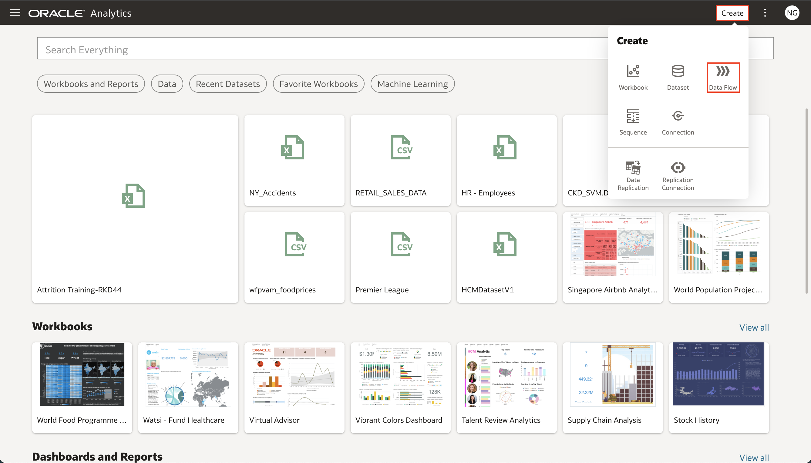Click the Create button in header

coord(732,13)
